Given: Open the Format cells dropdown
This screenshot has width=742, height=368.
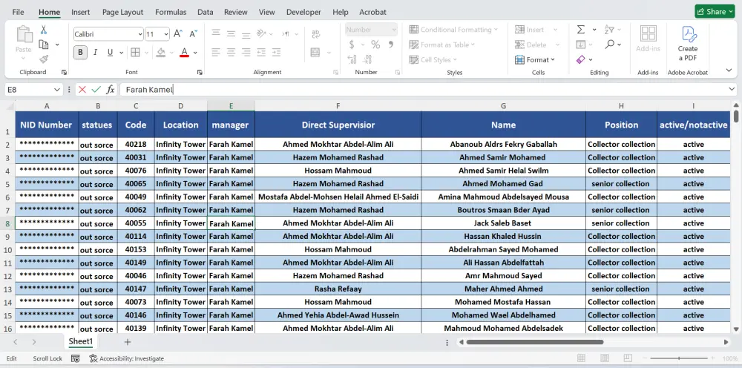Looking at the screenshot, I should pos(535,59).
